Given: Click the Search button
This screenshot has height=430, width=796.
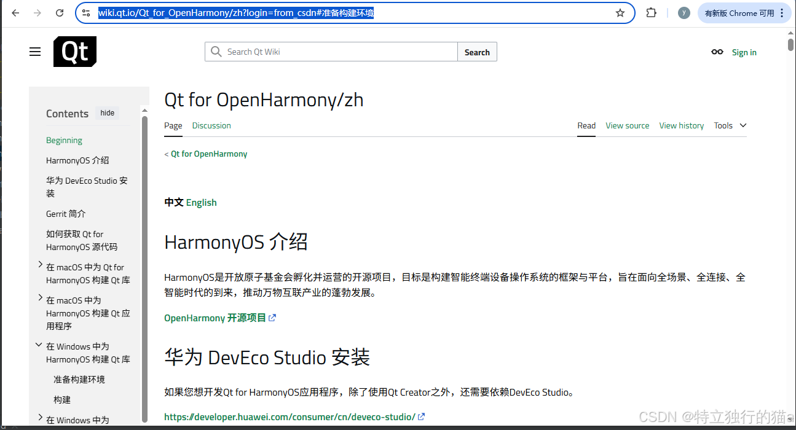Looking at the screenshot, I should click(x=477, y=52).
